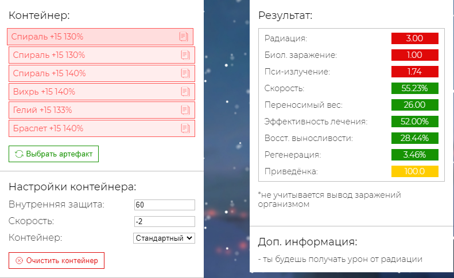Click Выбрать артефакт button
This screenshot has height=278, width=454.
point(53,154)
